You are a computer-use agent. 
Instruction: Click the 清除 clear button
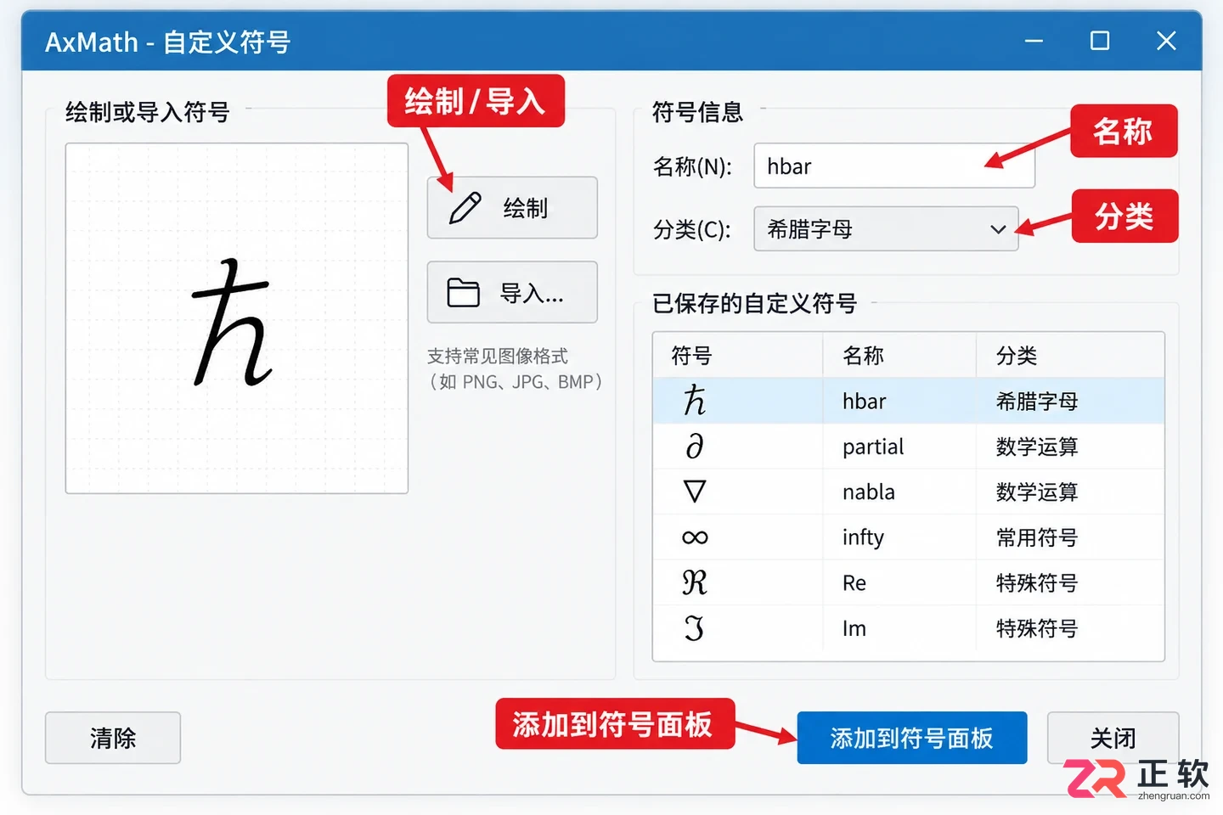click(x=113, y=738)
